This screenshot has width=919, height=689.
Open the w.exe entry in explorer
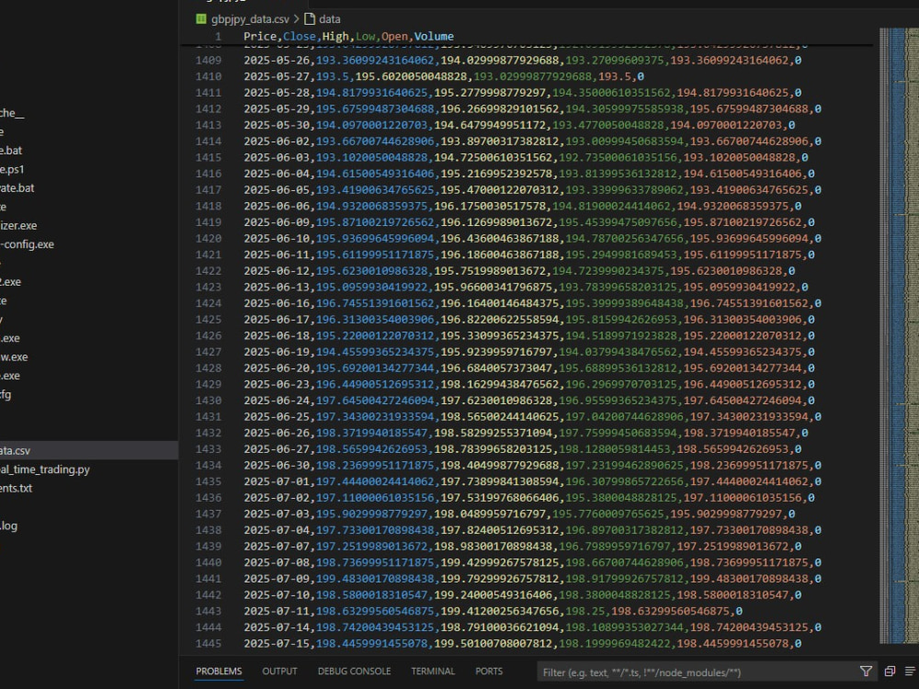14,356
